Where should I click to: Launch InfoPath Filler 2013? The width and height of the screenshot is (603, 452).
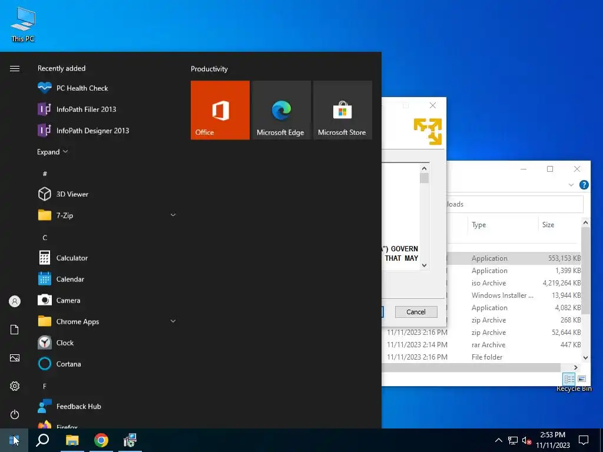pyautogui.click(x=107, y=109)
